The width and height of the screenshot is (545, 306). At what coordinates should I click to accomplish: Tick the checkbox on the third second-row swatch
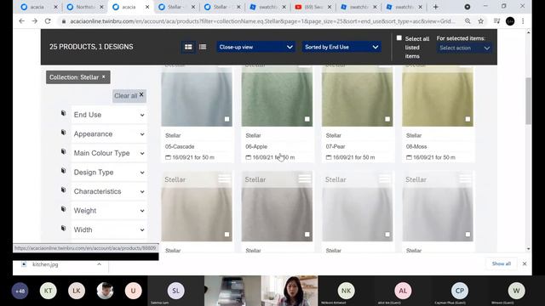tap(387, 235)
